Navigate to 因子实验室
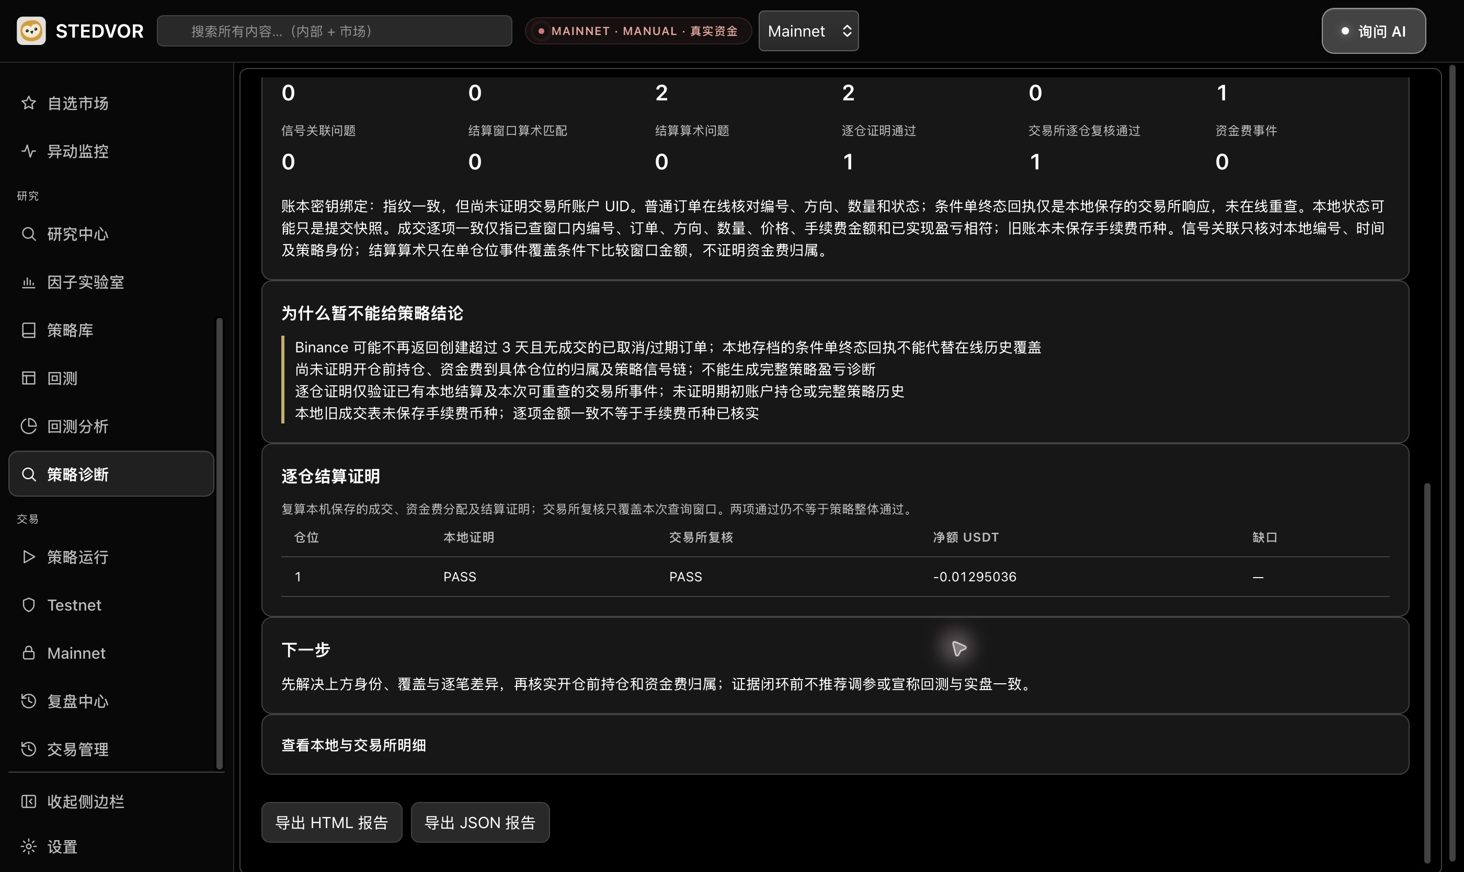1464x872 pixels. pyautogui.click(x=112, y=282)
